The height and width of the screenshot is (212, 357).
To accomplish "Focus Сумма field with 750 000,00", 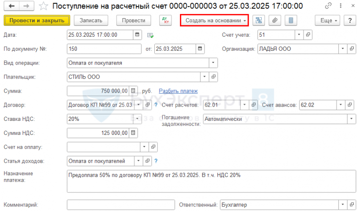I will coord(98,91).
